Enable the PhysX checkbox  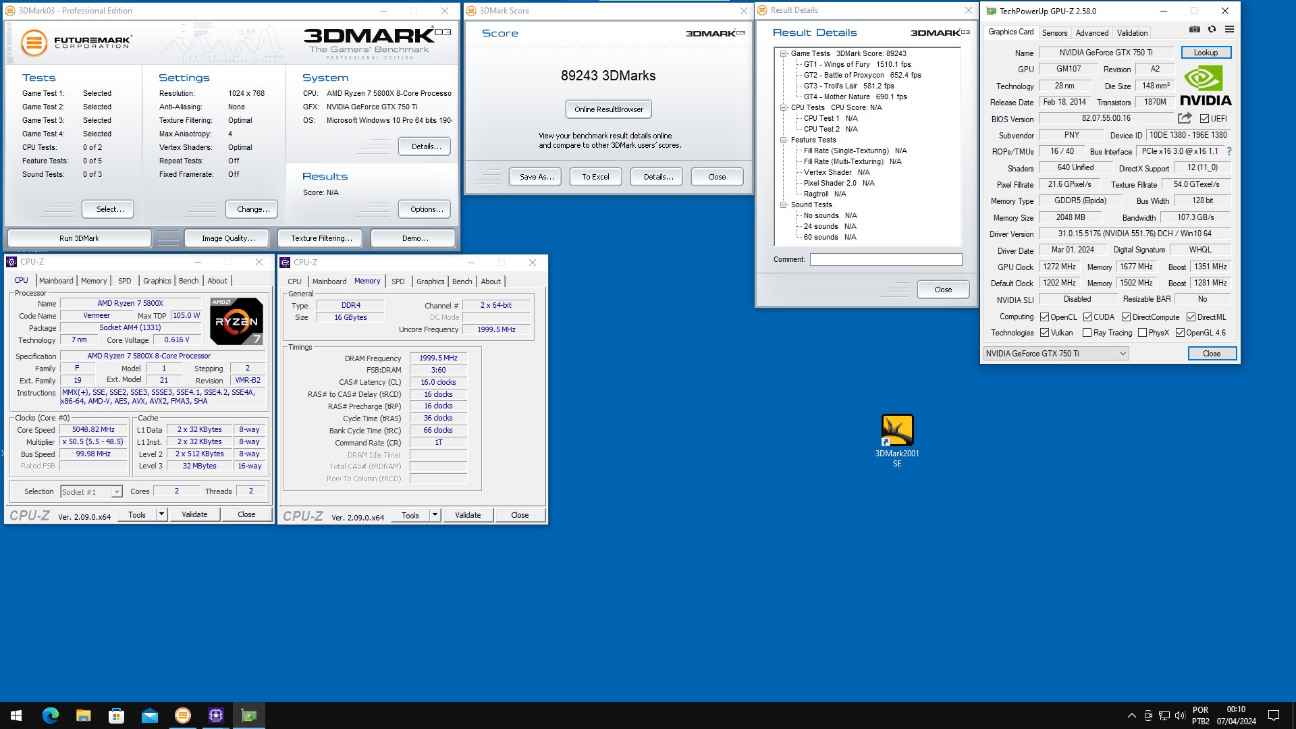point(1142,333)
